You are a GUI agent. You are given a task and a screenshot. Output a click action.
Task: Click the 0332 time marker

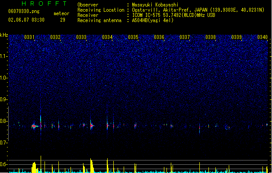click(x=55, y=37)
